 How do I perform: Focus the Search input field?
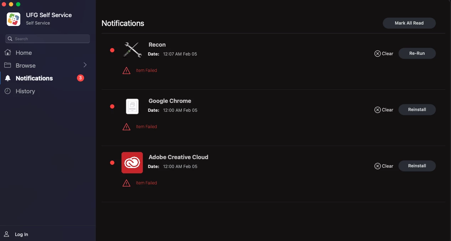coord(47,39)
